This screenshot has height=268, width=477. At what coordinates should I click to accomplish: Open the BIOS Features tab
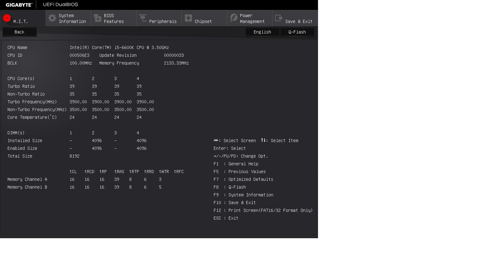click(x=114, y=18)
